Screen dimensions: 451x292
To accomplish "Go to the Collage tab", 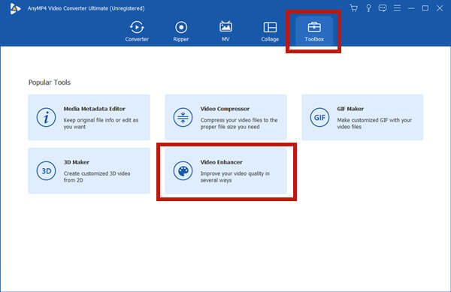I will (x=270, y=32).
